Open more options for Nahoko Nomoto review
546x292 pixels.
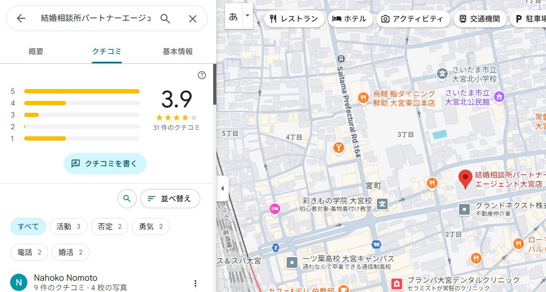pyautogui.click(x=195, y=283)
